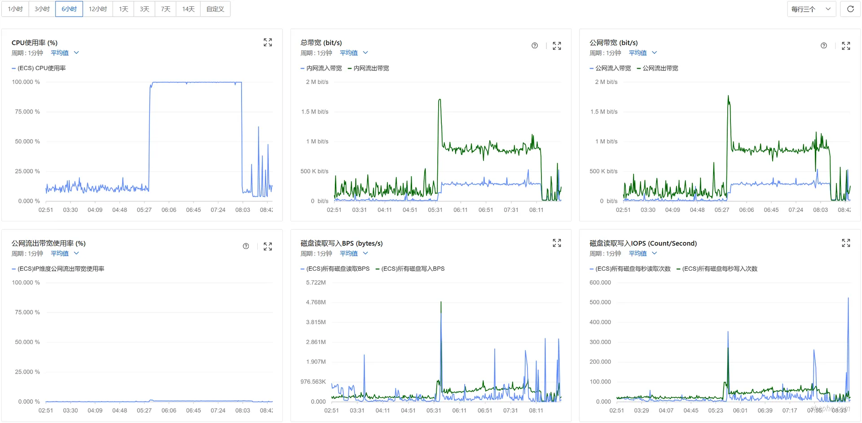
Task: Expand the 公网带宽 chart to fullscreen
Action: (846, 46)
